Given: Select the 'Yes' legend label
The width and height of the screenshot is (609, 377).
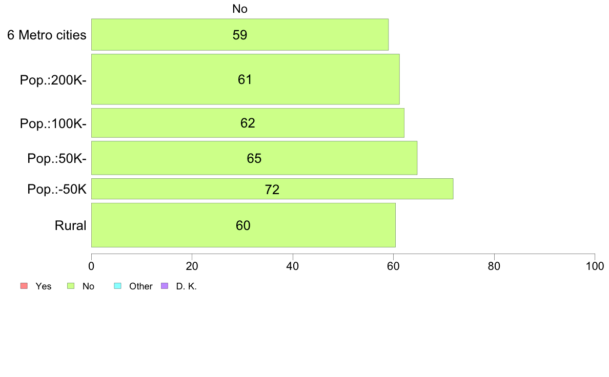Looking at the screenshot, I should (44, 286).
